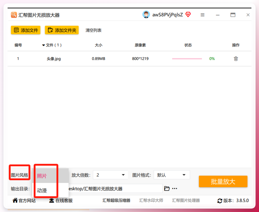259x212 pixels.
Task: Open the output folder icon
Action: (167, 189)
